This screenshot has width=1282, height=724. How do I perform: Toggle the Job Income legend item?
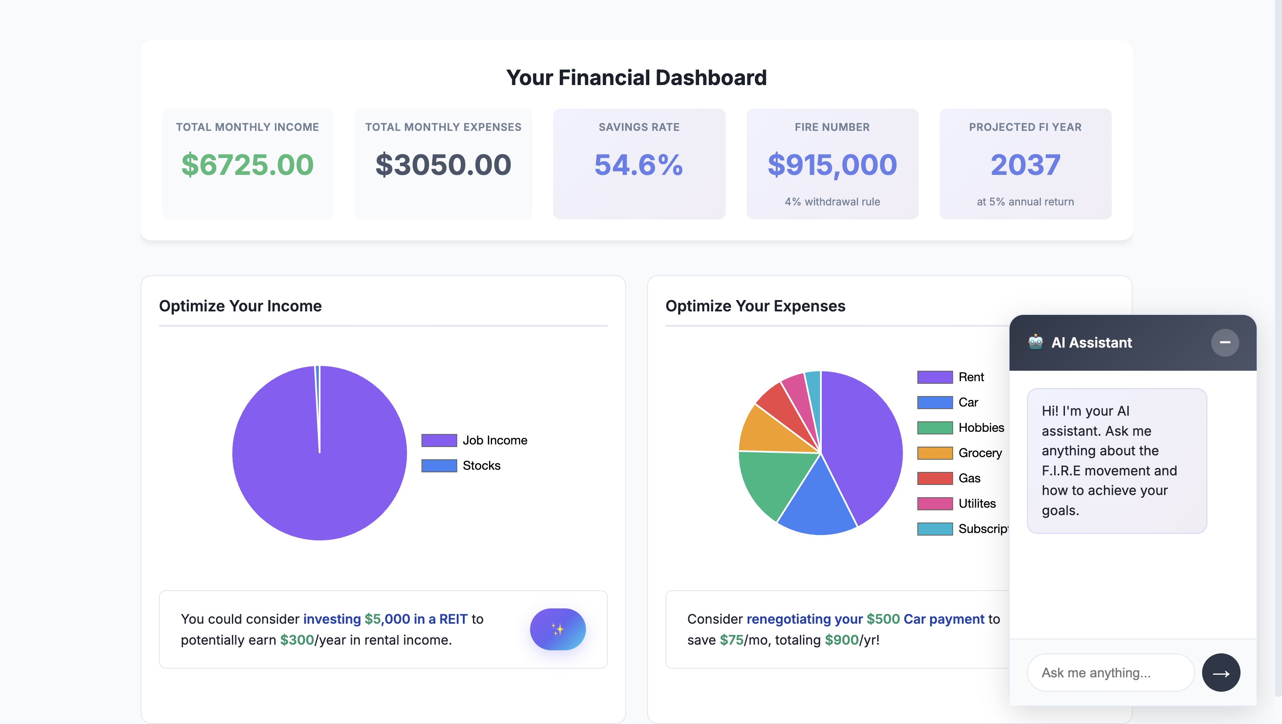pyautogui.click(x=495, y=440)
